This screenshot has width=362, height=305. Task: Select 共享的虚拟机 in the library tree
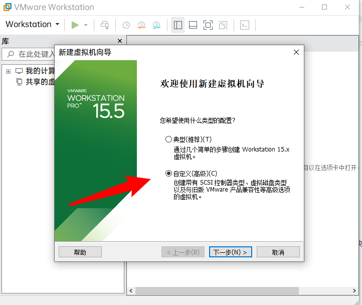click(35, 82)
